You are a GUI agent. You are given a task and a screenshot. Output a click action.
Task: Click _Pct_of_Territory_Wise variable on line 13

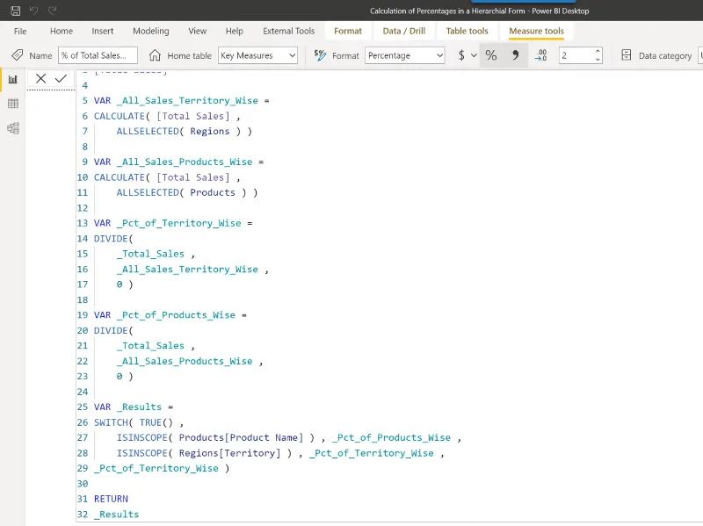pos(179,223)
